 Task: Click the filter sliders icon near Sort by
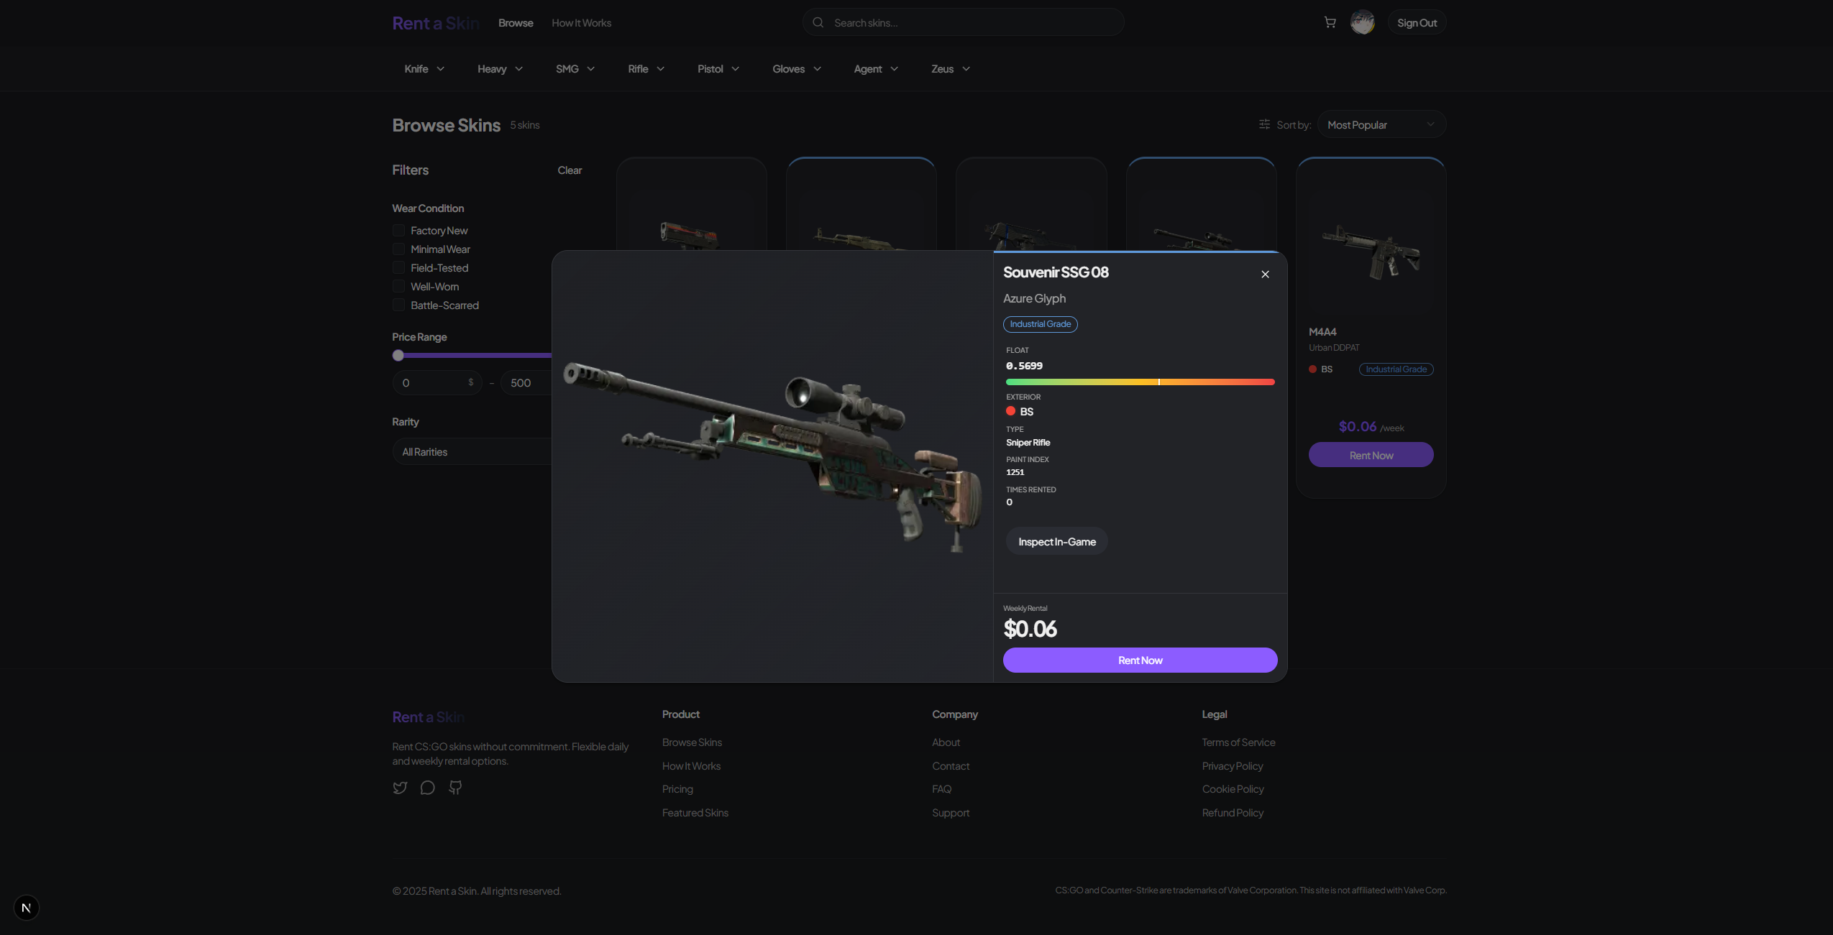click(x=1264, y=124)
